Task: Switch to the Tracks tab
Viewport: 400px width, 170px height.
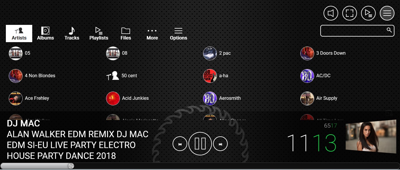Action: coord(72,33)
